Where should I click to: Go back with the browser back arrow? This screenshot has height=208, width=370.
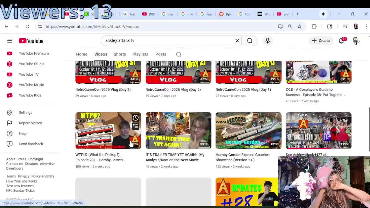[x=6, y=26]
